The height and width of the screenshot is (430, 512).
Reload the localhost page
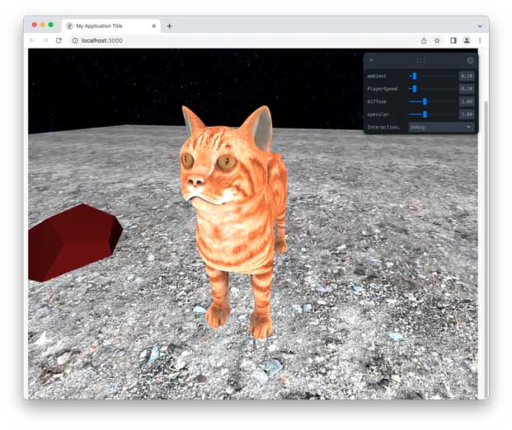click(59, 40)
